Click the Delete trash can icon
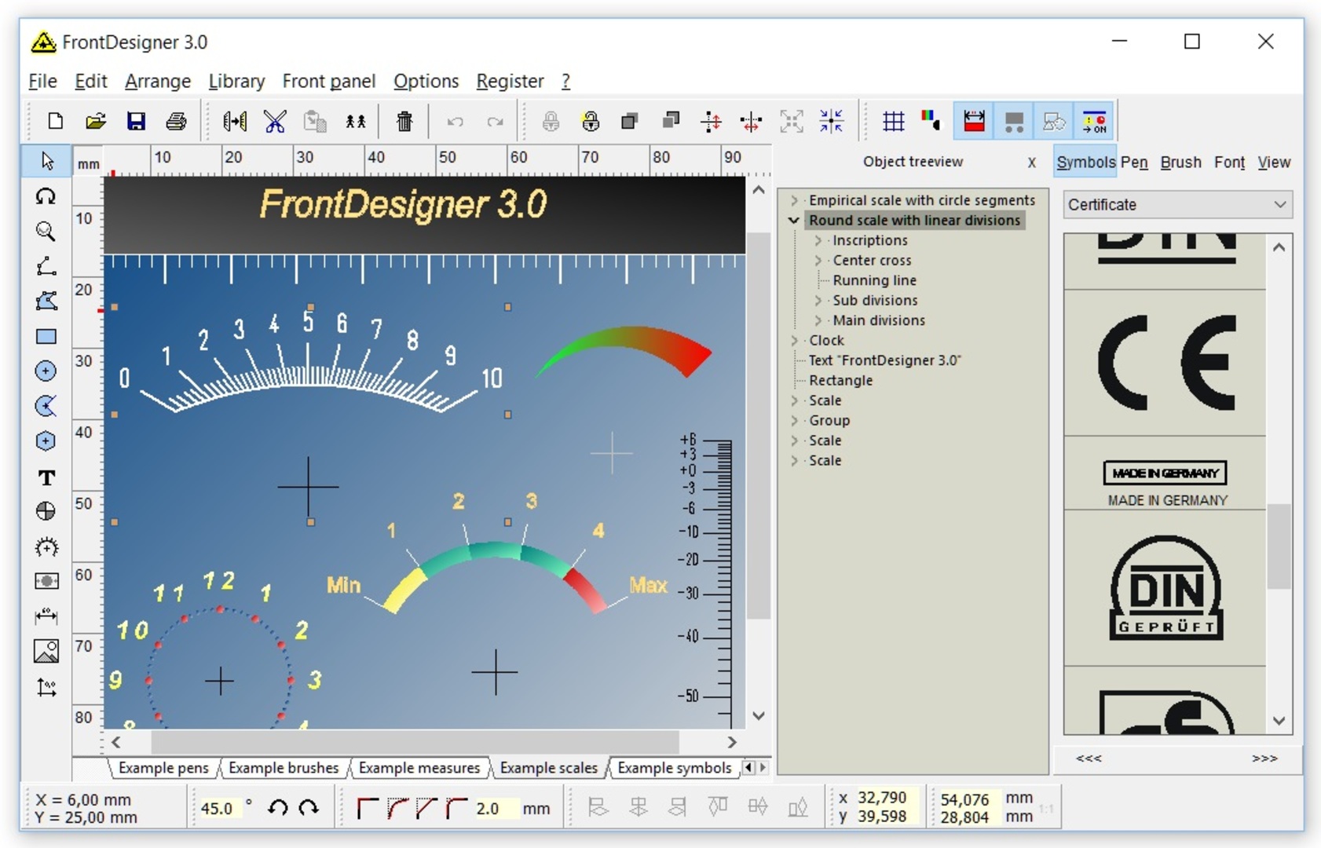Image resolution: width=1321 pixels, height=848 pixels. pyautogui.click(x=404, y=121)
